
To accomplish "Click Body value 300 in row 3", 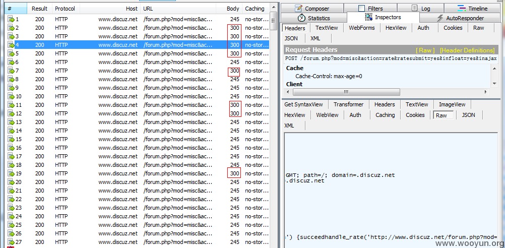I will pyautogui.click(x=235, y=36).
